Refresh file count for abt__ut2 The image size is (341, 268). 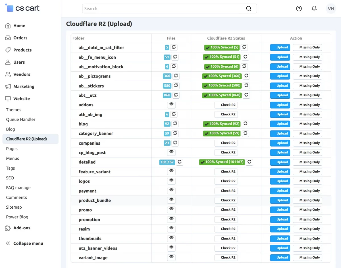click(x=176, y=95)
